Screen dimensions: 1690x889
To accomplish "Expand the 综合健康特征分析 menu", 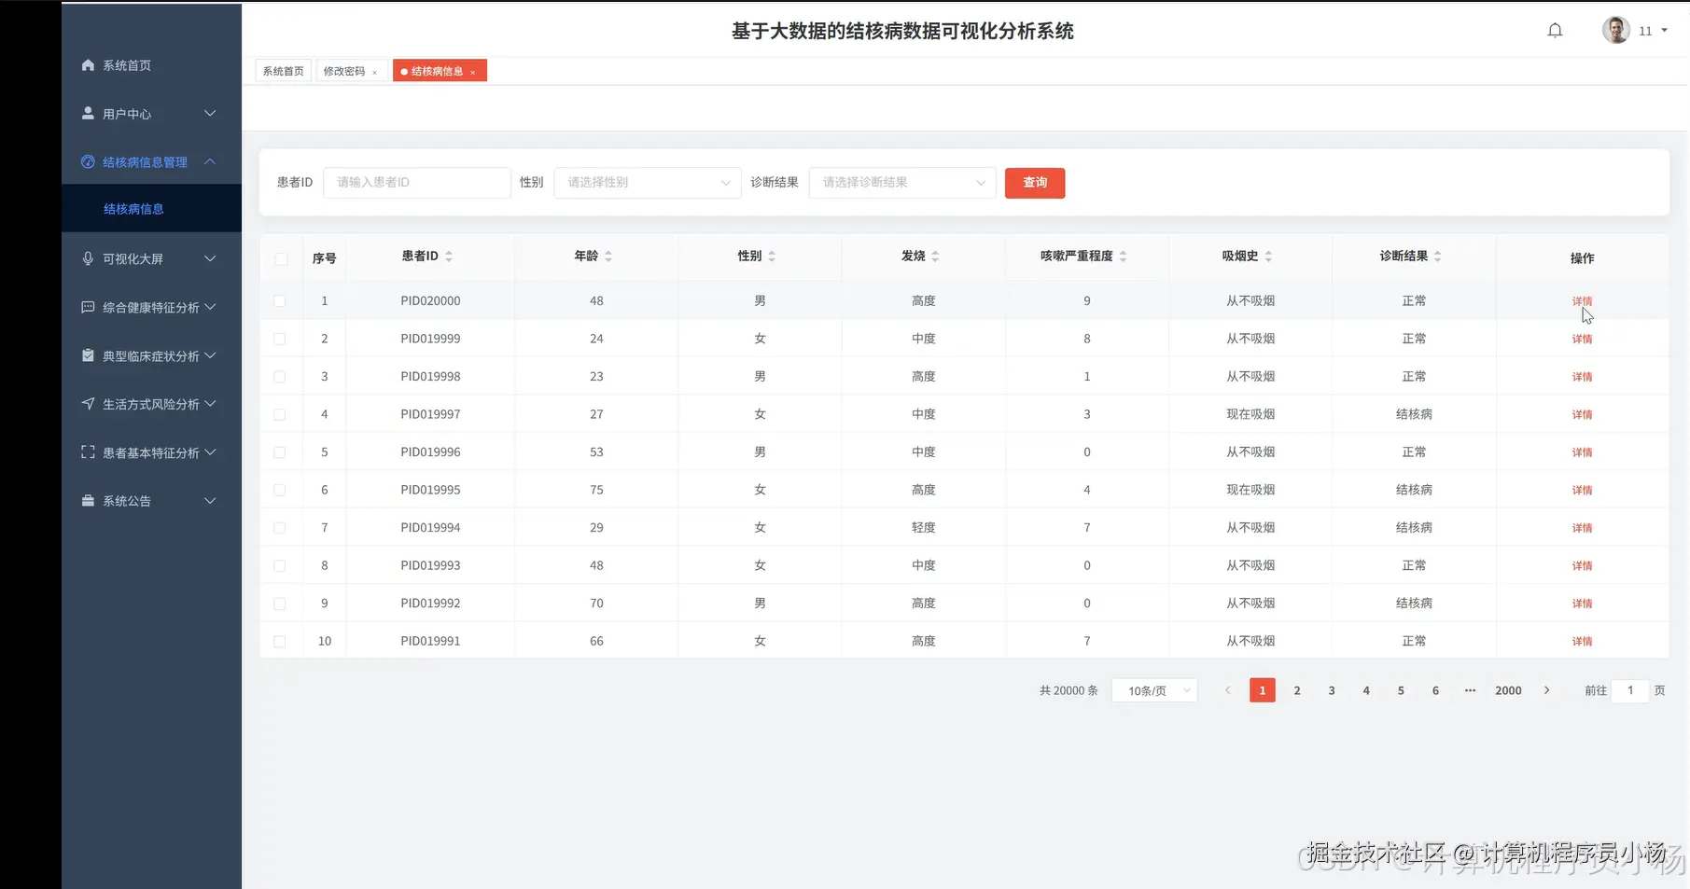I will point(210,307).
